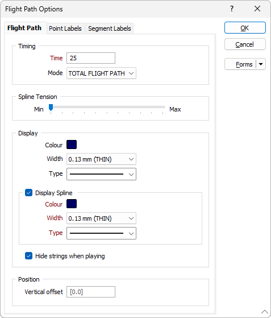Open the Forms button dropdown arrow

pyautogui.click(x=261, y=64)
